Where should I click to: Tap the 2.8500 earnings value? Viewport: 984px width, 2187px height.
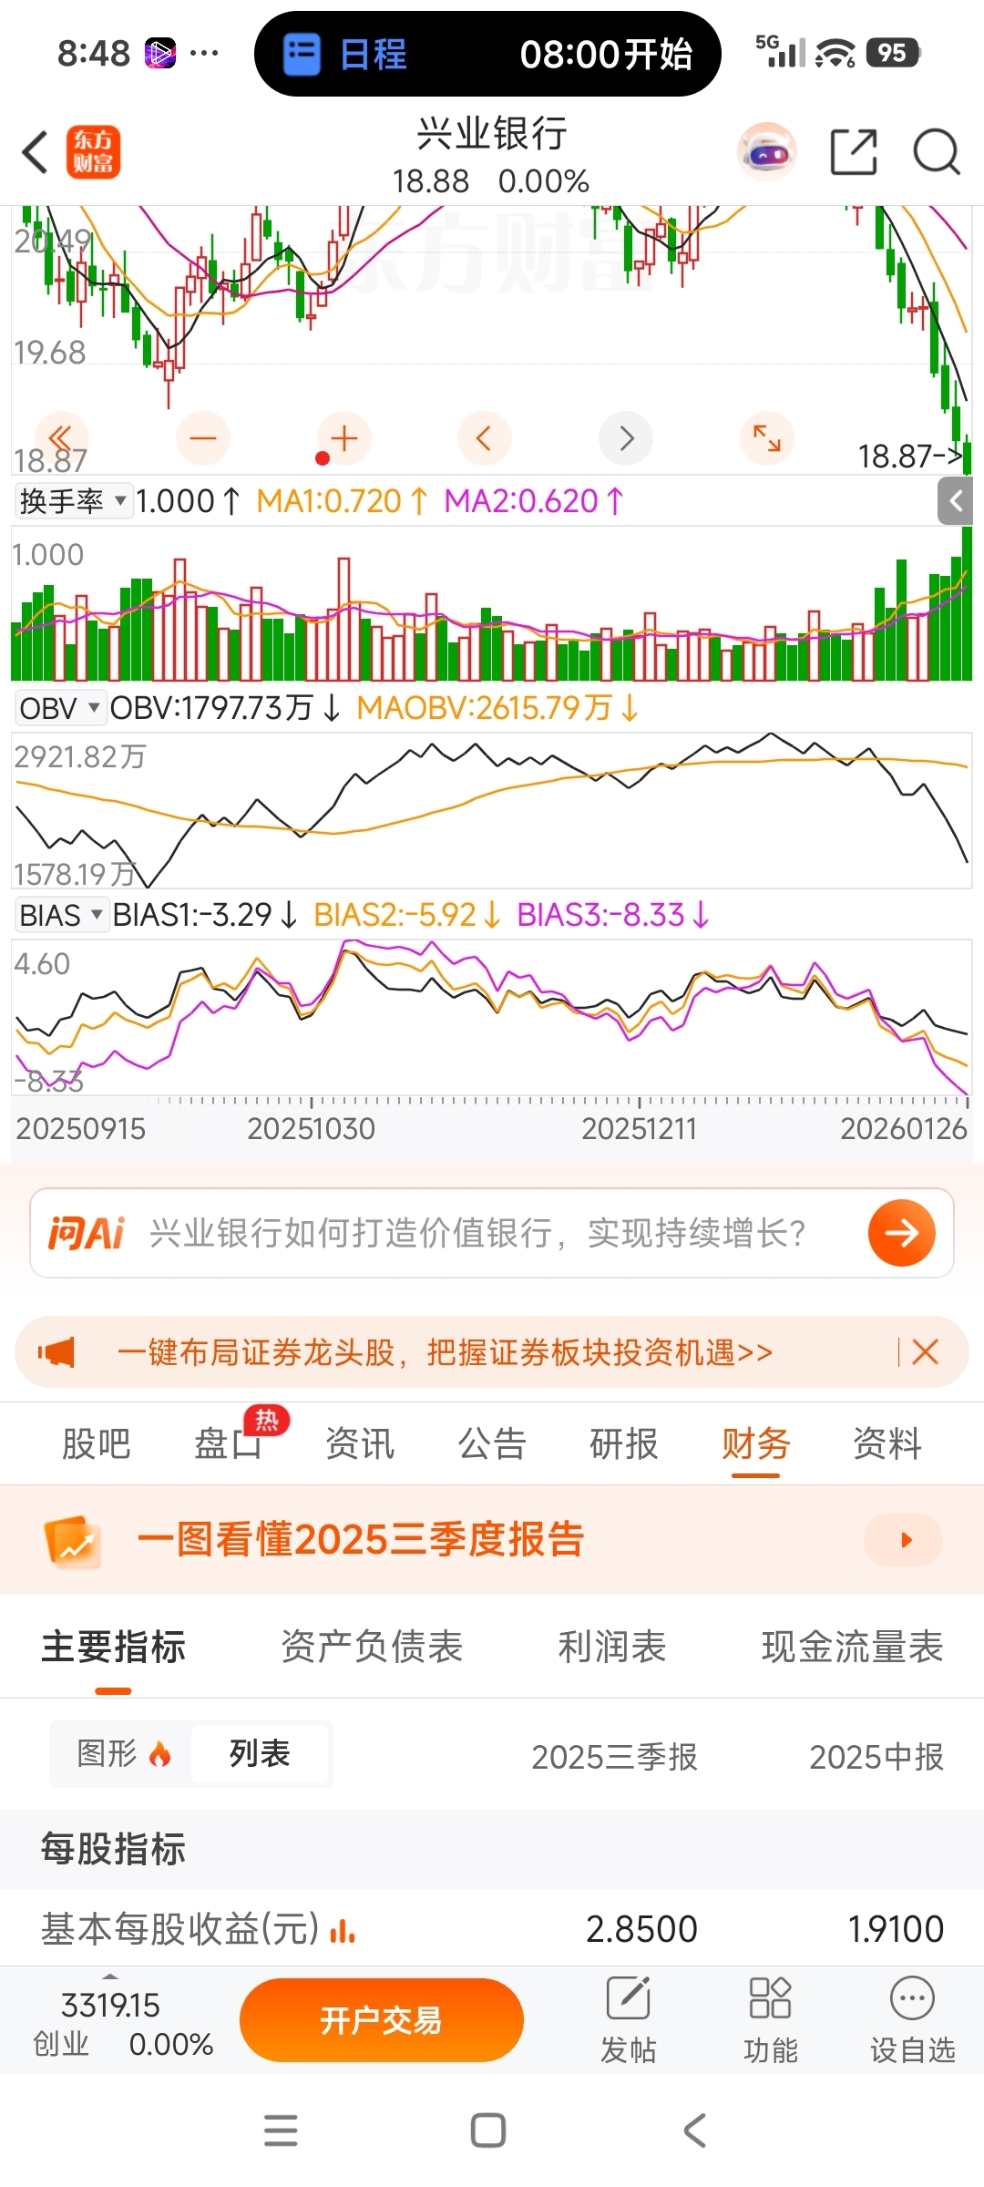click(x=641, y=1929)
